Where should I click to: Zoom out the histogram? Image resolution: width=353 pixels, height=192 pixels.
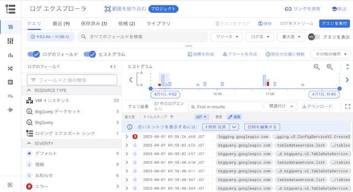[316, 67]
